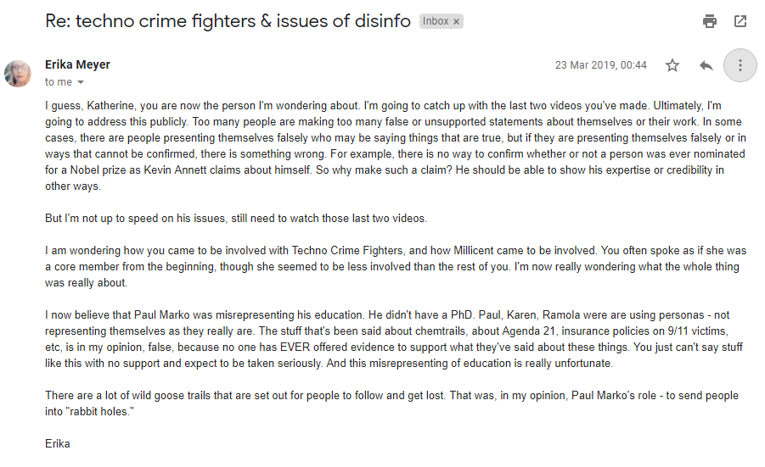Reply to Erika Meyer's email
The width and height of the screenshot is (765, 467).
tap(706, 65)
